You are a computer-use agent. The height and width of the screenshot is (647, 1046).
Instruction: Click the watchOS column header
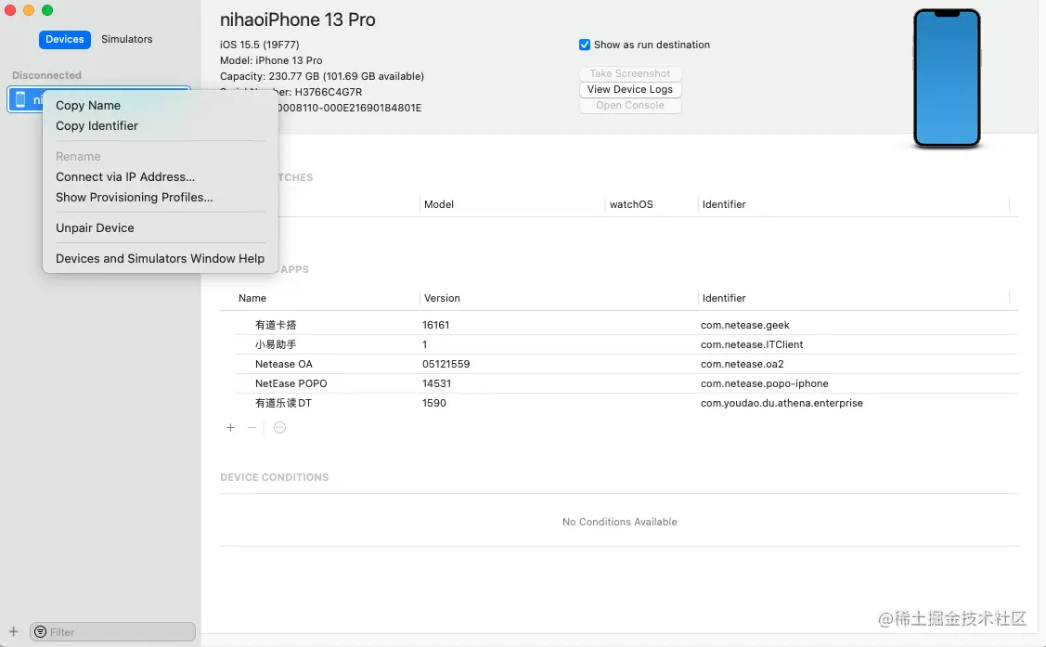pos(631,204)
